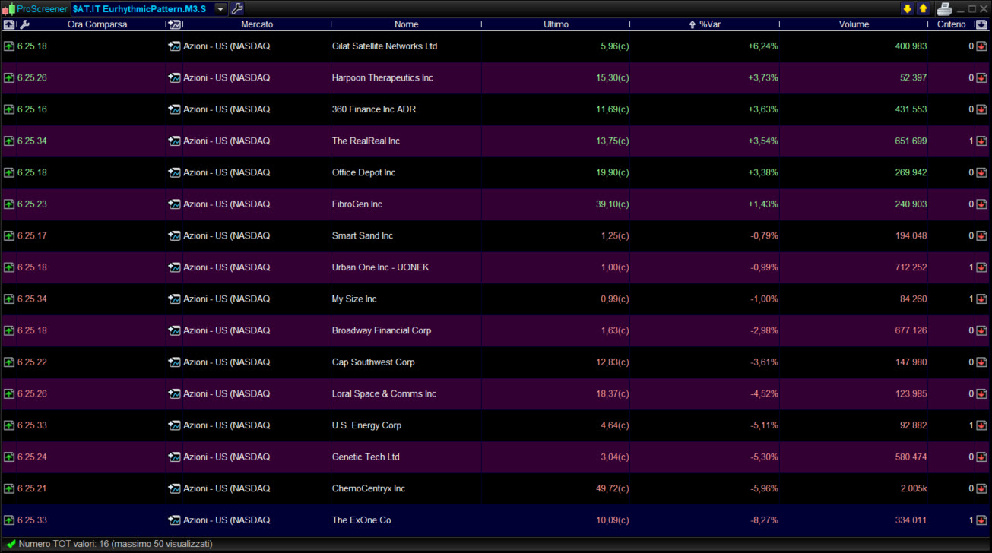
Task: Open chart icon for Harpoon Therapeutics Inc
Action: pyautogui.click(x=175, y=77)
